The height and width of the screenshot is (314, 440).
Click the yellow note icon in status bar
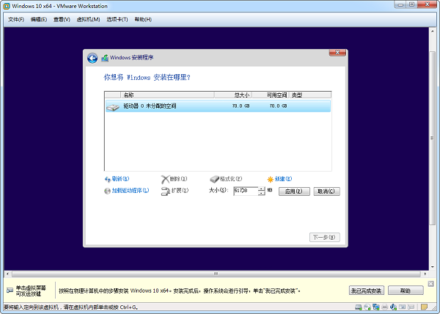pyautogui.click(x=425, y=307)
